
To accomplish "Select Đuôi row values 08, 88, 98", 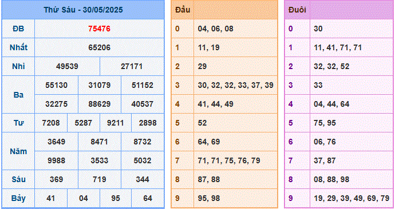I will coord(331,179).
